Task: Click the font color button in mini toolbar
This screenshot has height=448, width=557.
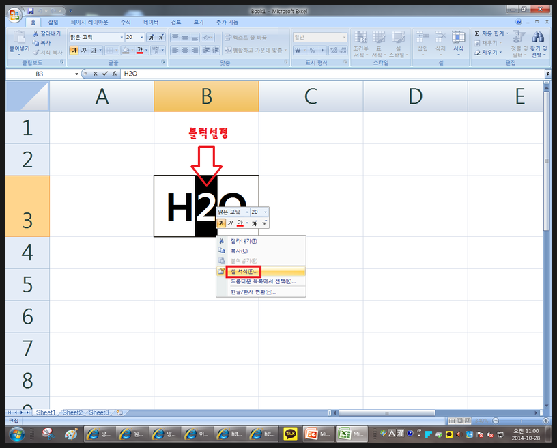Action: [x=240, y=223]
